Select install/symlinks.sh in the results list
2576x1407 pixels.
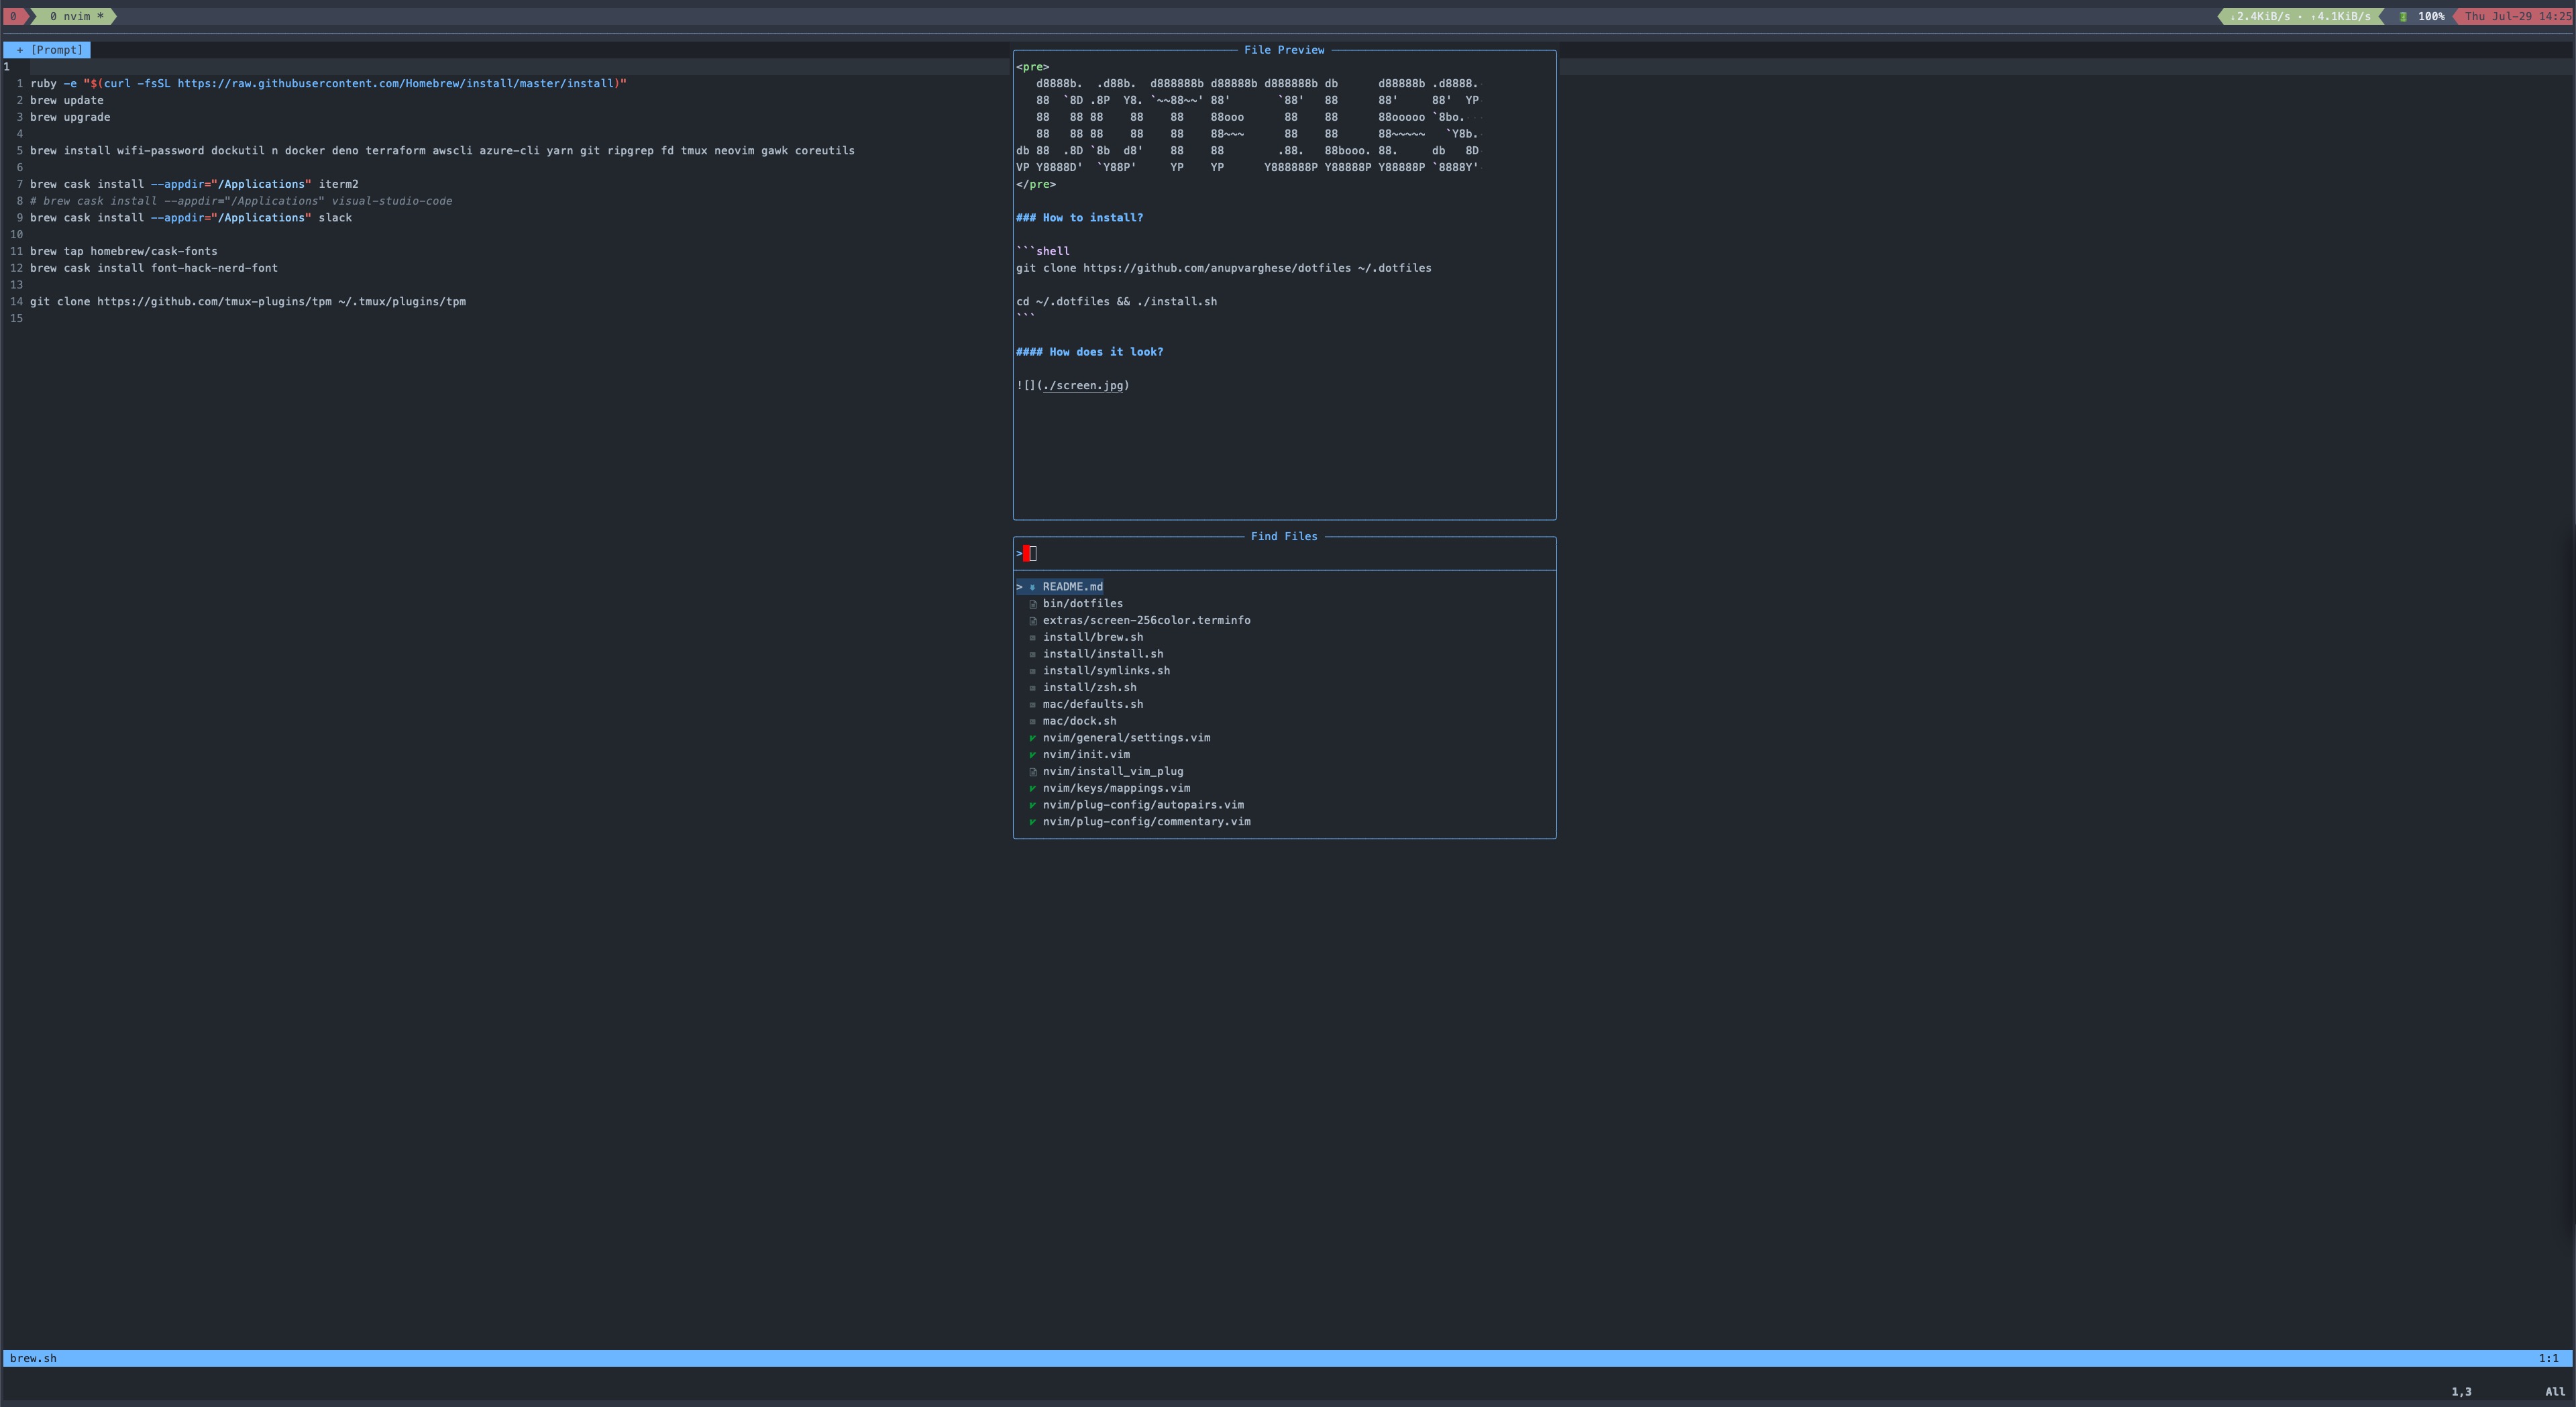pyautogui.click(x=1106, y=671)
